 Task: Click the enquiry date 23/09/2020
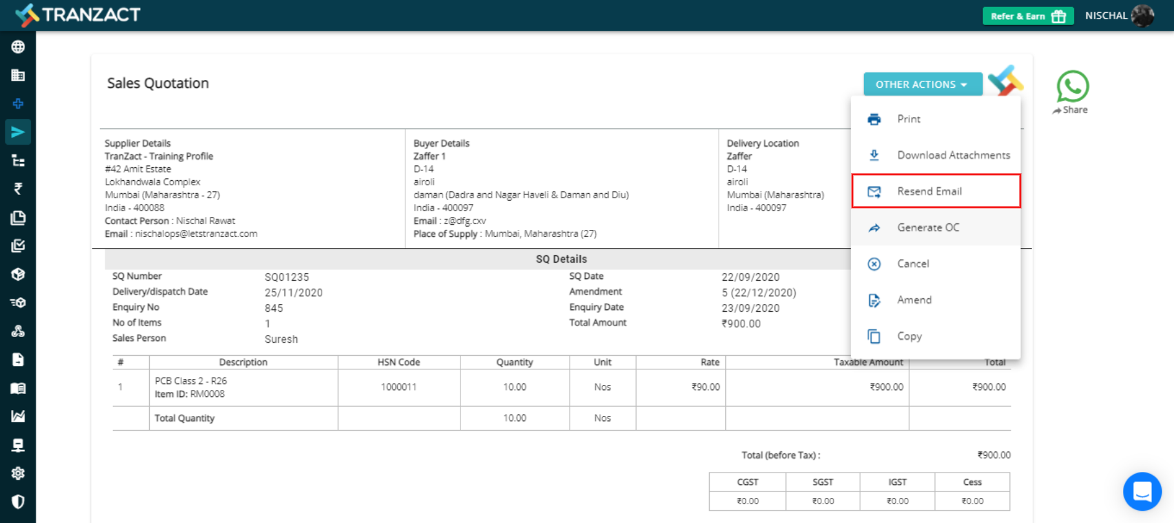click(x=750, y=308)
